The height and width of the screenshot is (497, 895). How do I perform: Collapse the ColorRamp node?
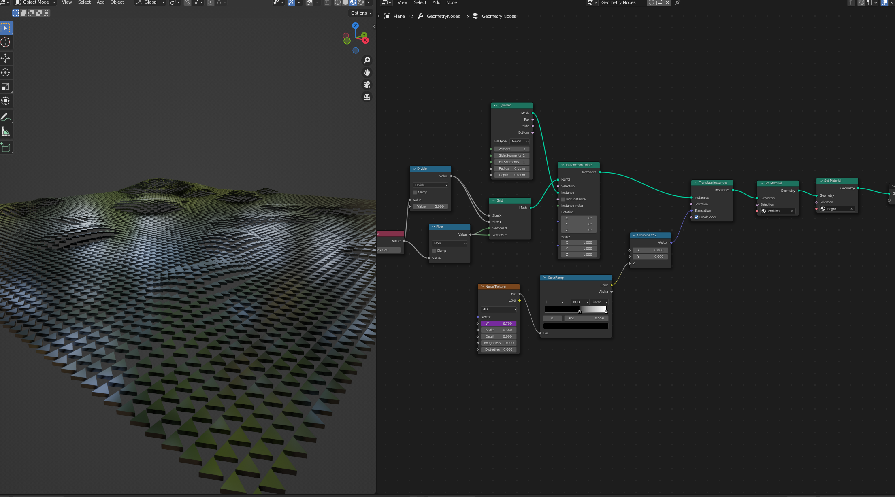[545, 278]
